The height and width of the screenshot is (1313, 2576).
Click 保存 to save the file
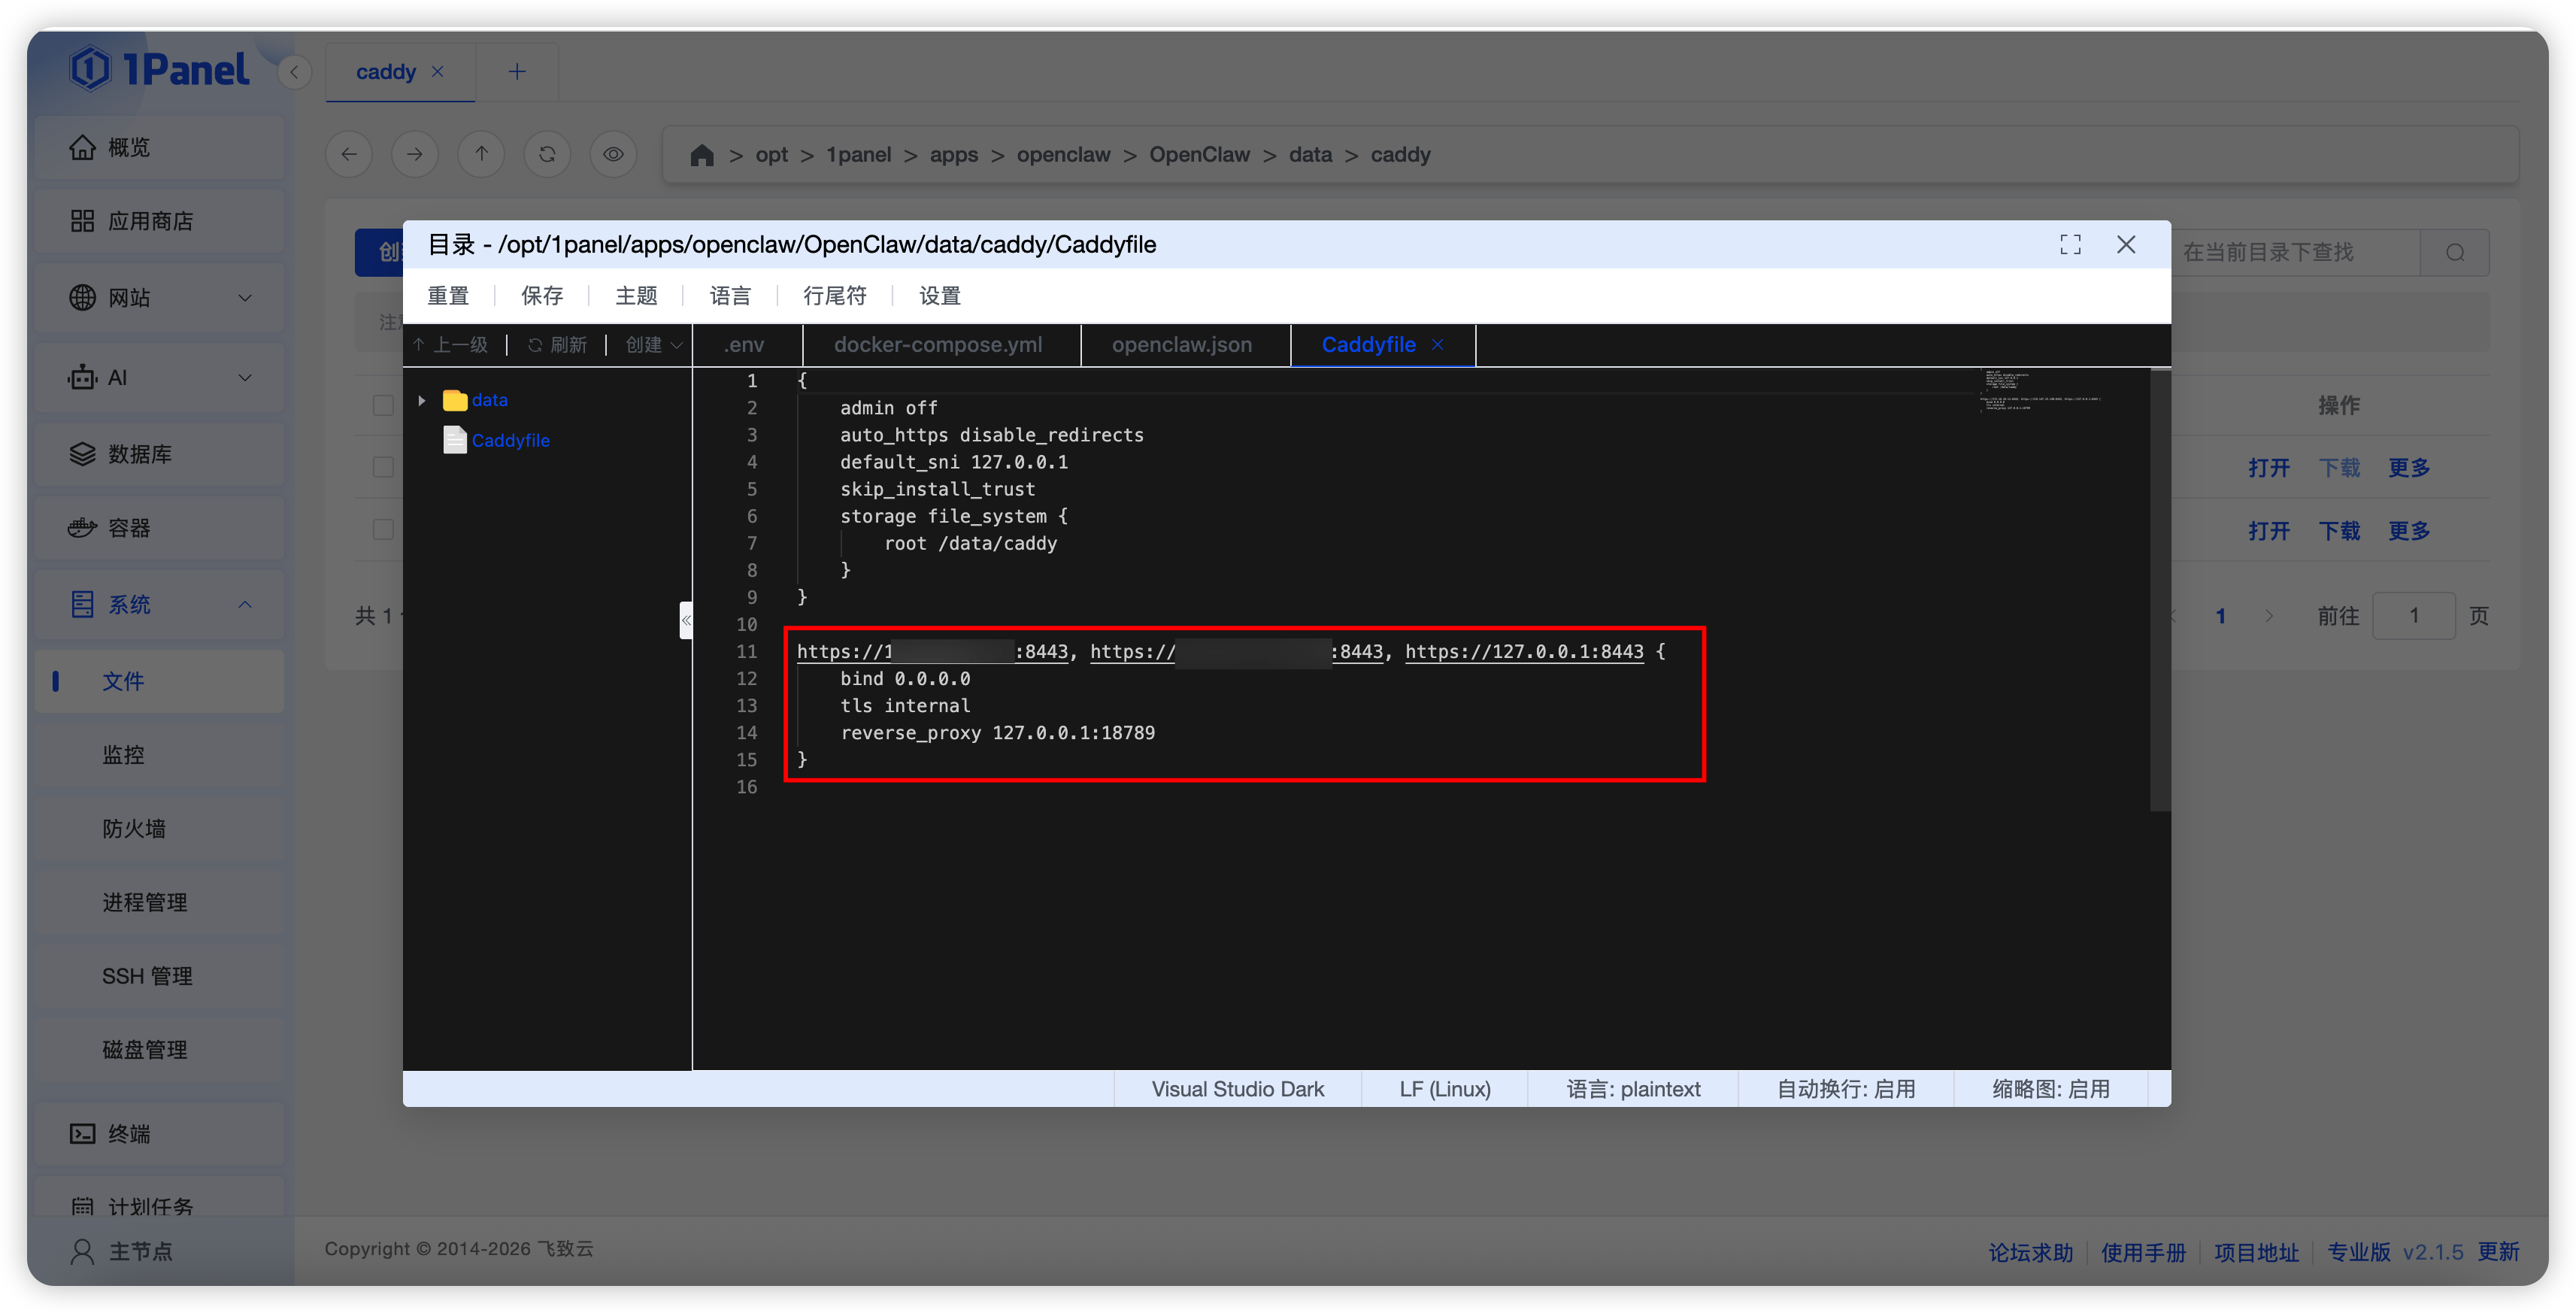click(542, 296)
